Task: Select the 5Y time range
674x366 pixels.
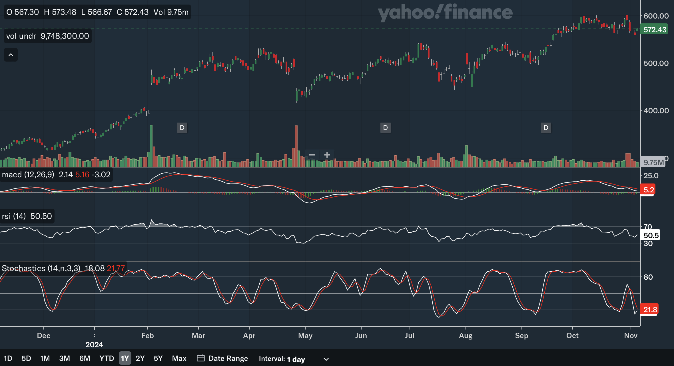Action: tap(158, 358)
